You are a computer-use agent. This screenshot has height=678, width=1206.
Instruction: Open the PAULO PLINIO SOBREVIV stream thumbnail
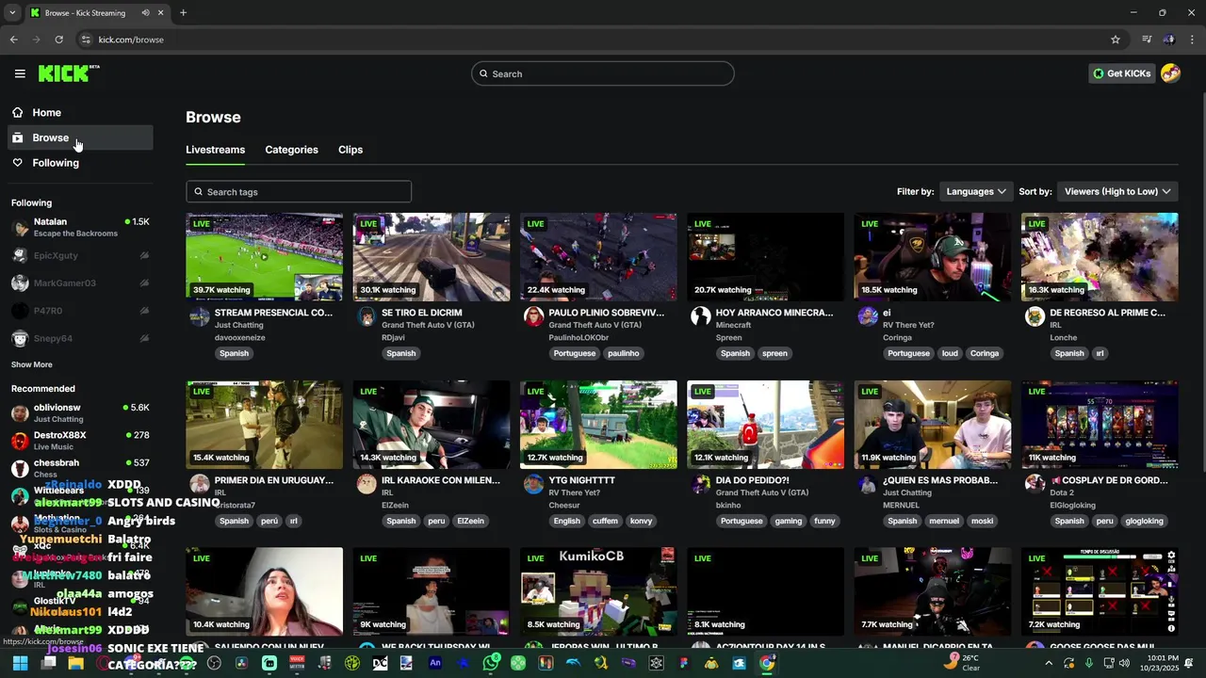click(598, 257)
